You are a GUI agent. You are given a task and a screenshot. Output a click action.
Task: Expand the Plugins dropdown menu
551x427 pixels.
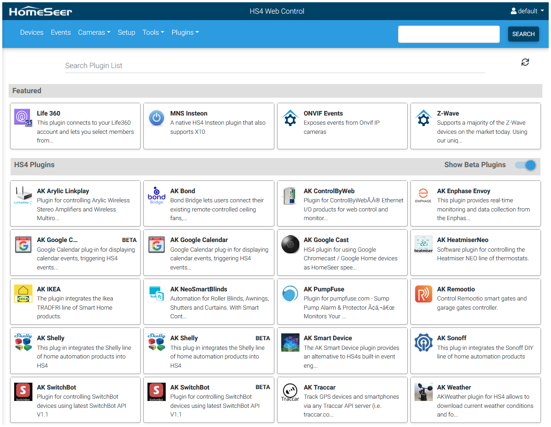coord(185,32)
